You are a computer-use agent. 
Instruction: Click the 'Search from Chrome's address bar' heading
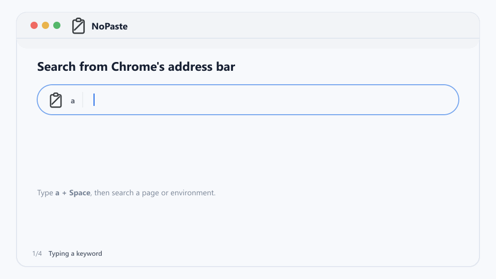[x=136, y=67]
